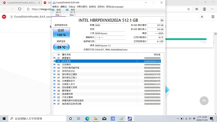Viewport: 217px width, 122px height.
Task: Select raw value 0000003F1FD in row 06
Action: point(152,74)
